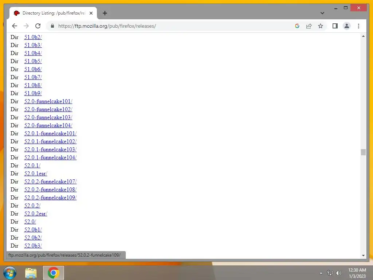This screenshot has height=280, width=373.
Task: Open the 52.0/ directory link
Action: 30,222
